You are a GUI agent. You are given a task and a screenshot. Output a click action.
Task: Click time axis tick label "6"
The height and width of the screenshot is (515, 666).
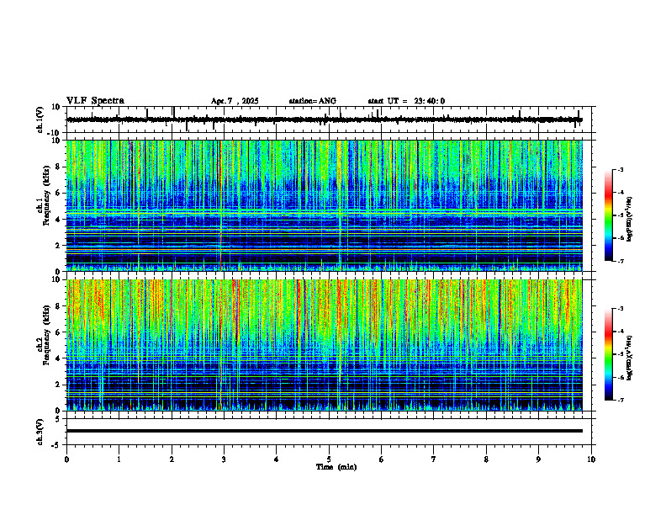click(x=382, y=459)
